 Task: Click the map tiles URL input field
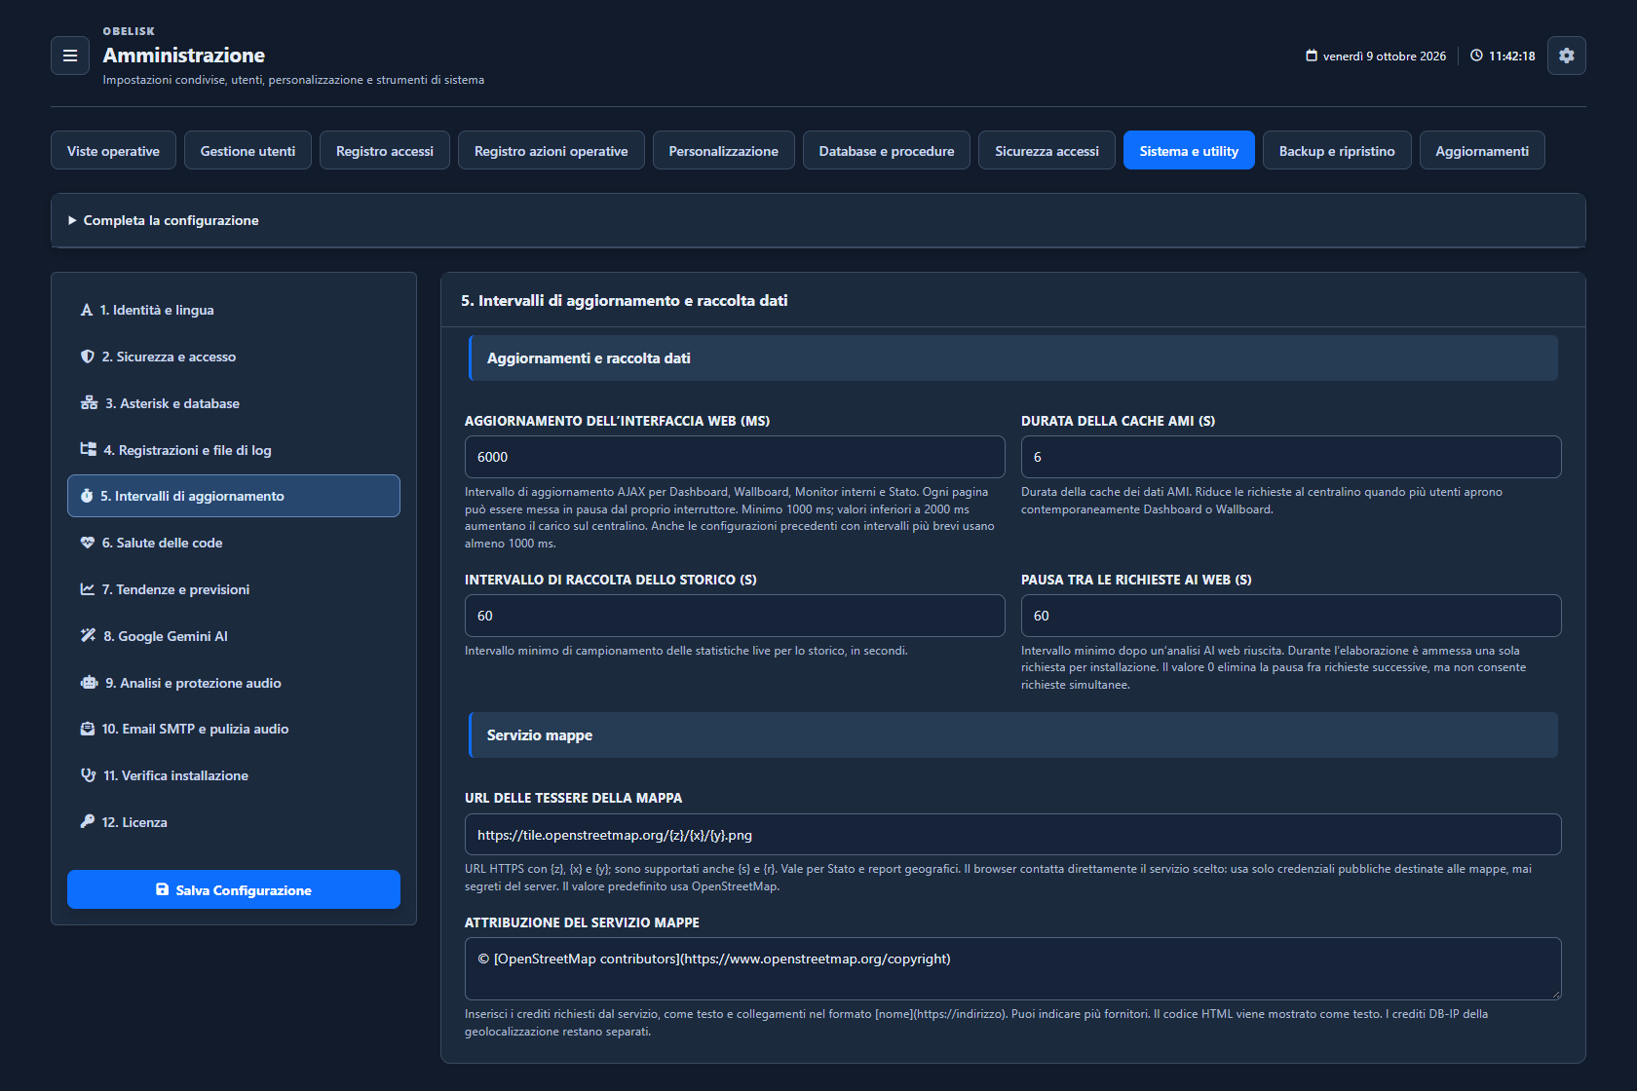(x=1013, y=835)
